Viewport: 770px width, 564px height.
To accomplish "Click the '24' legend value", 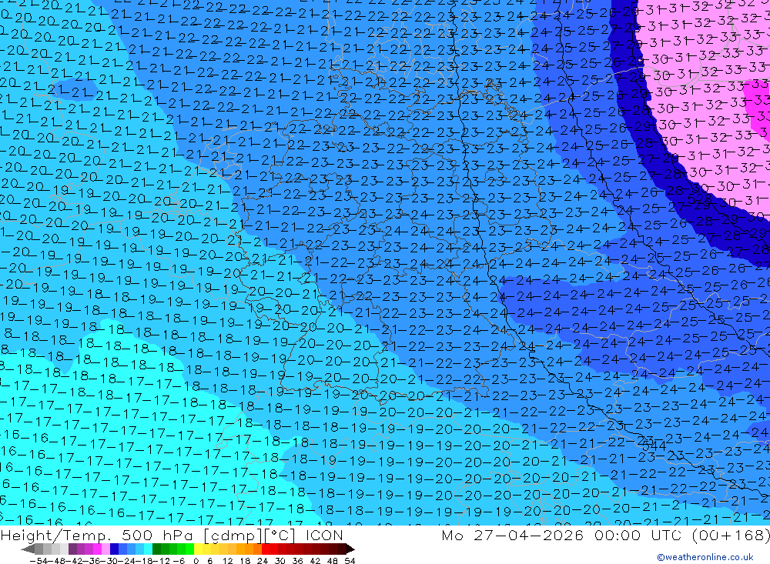I will tap(263, 561).
